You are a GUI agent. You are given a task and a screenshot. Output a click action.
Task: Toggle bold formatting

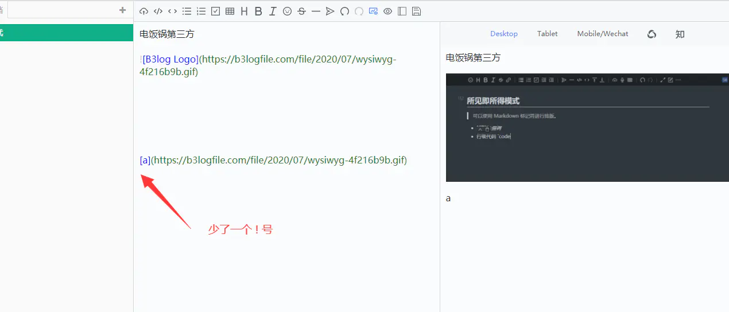pyautogui.click(x=258, y=11)
